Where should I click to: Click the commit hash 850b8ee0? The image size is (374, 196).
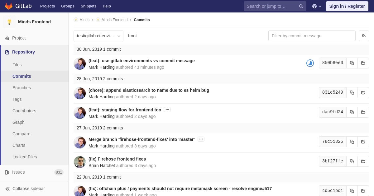click(333, 63)
